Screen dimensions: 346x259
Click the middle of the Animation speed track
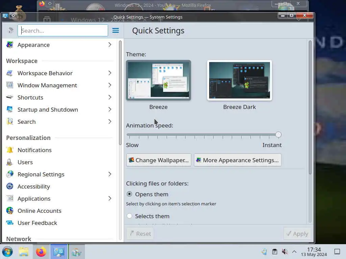click(x=204, y=134)
